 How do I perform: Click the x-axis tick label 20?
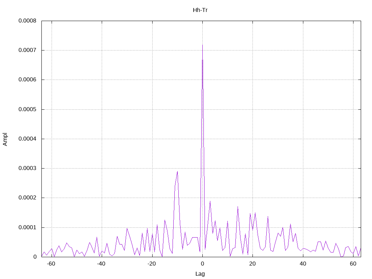pos(253,264)
